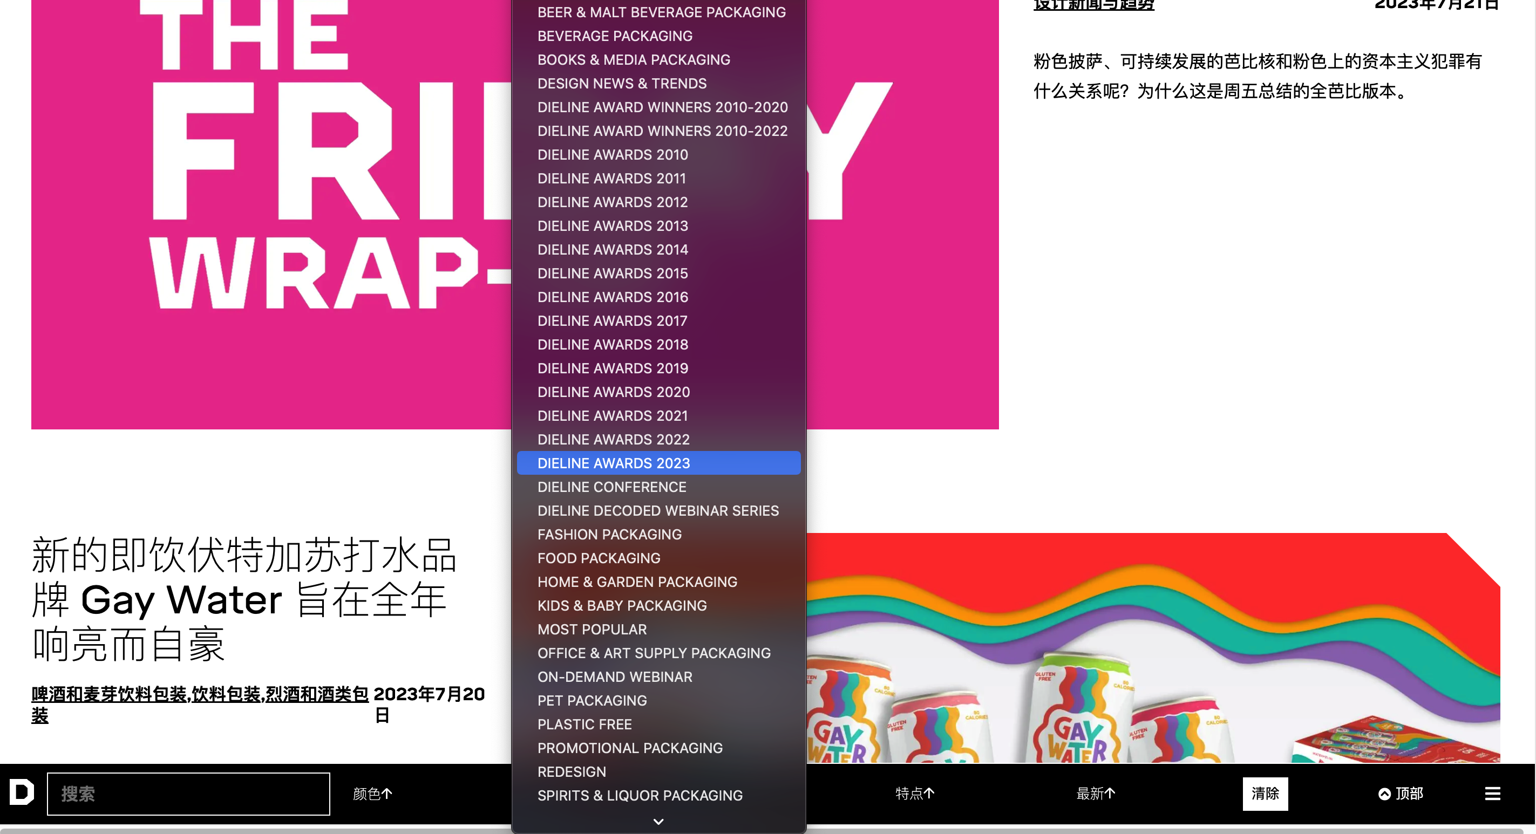The image size is (1536, 834).
Task: Open the hamburger menu icon
Action: click(x=1492, y=794)
